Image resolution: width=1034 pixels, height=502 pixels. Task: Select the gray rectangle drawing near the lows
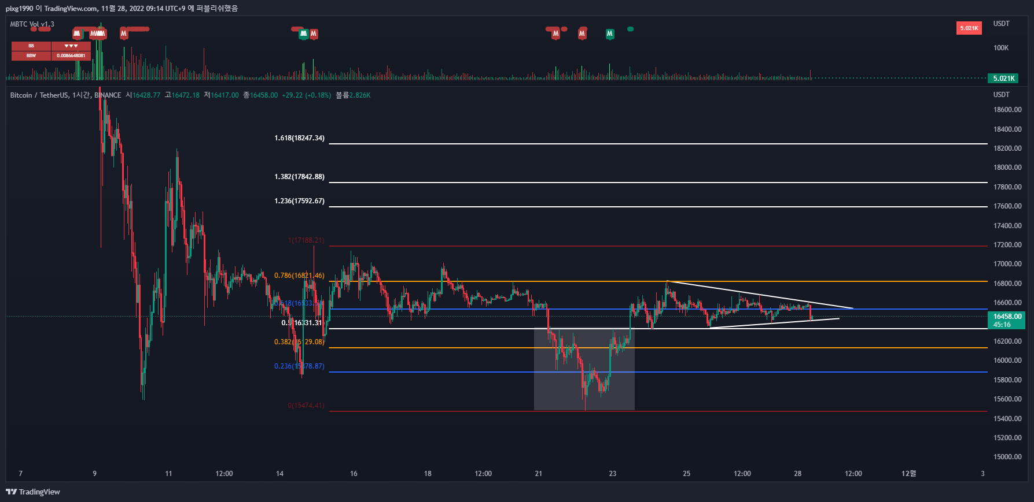(584, 369)
